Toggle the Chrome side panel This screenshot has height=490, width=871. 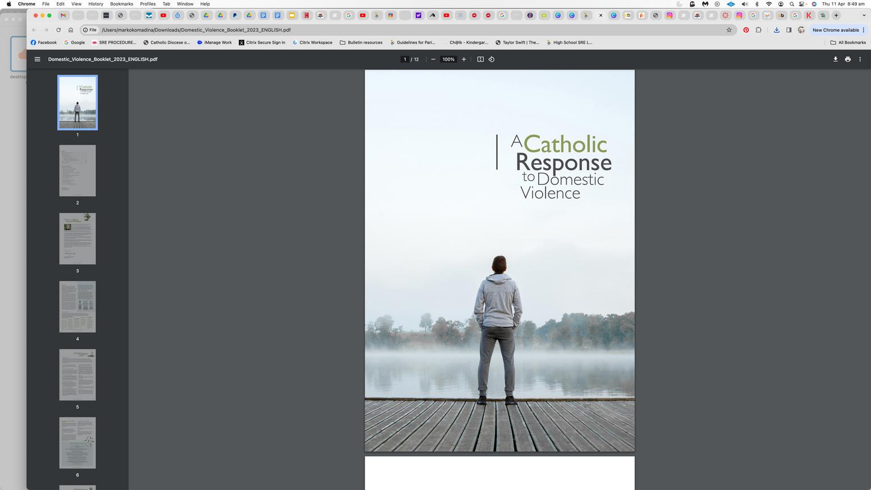[789, 30]
